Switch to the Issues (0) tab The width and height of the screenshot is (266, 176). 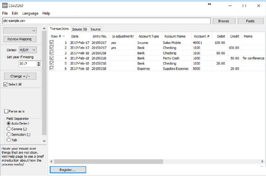[79, 29]
